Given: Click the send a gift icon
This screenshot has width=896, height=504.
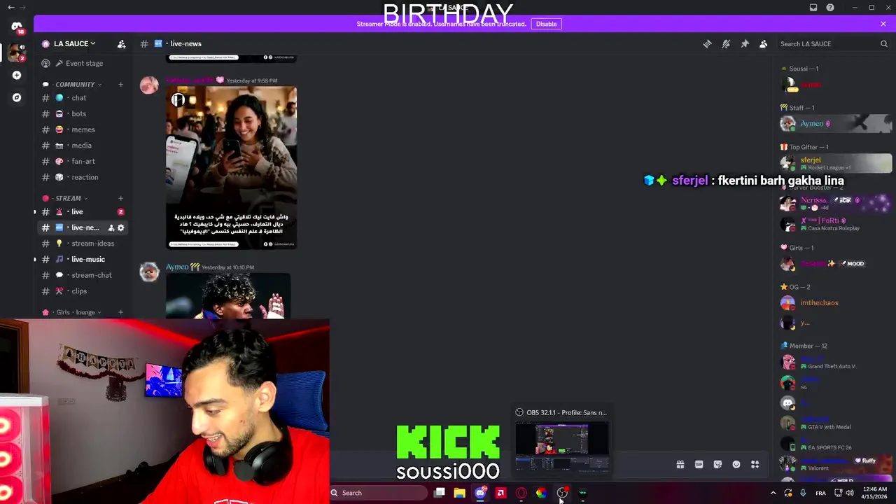Looking at the screenshot, I should [x=680, y=464].
